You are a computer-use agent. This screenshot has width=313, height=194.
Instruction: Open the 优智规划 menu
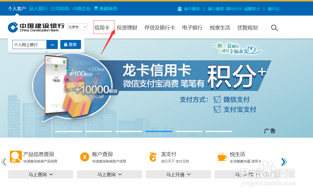pyautogui.click(x=247, y=27)
